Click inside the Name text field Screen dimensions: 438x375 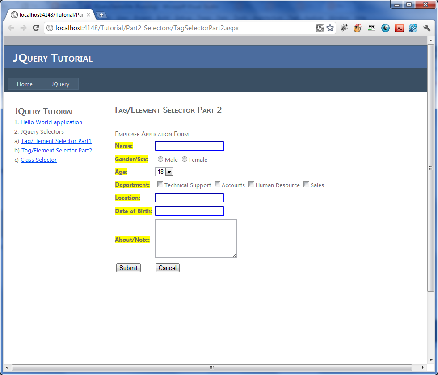pos(190,146)
